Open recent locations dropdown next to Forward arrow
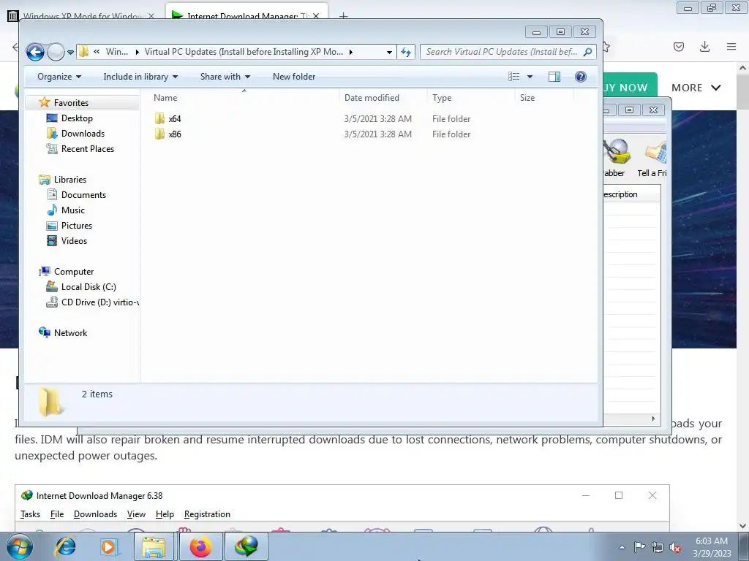 pos(71,52)
